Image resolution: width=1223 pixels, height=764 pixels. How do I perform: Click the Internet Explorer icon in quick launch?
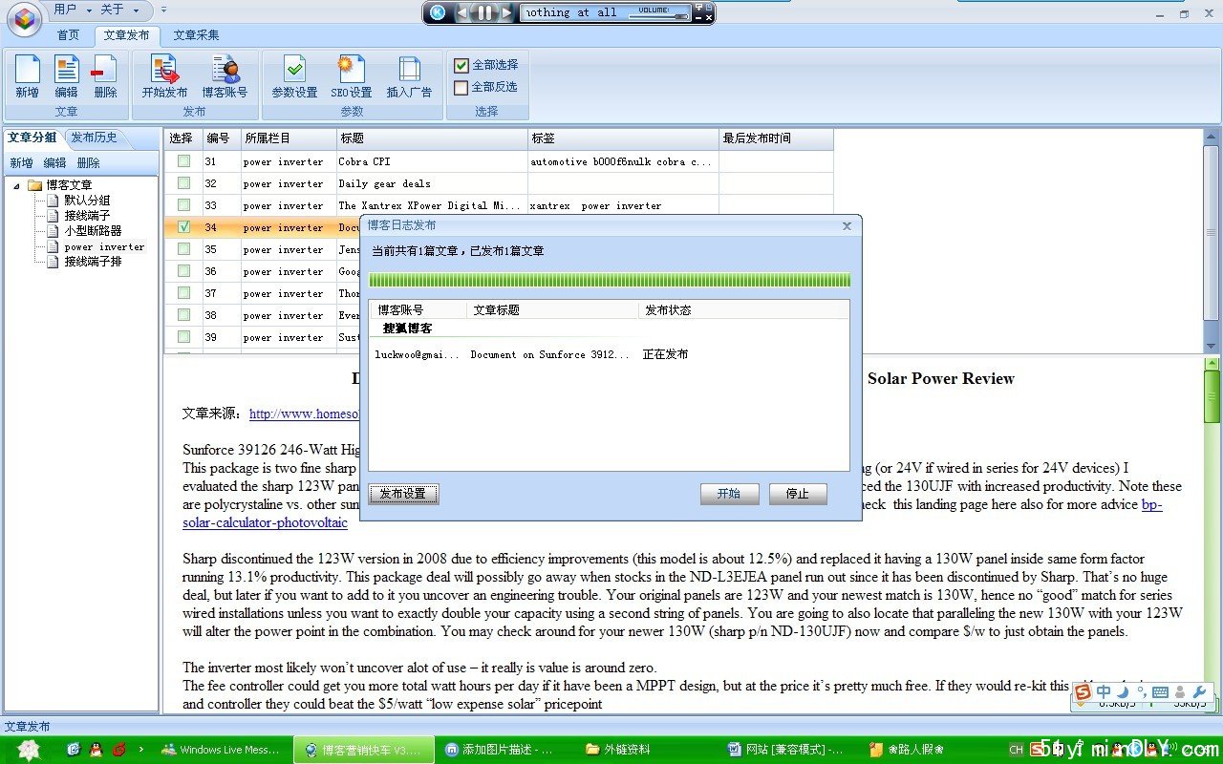click(x=74, y=750)
